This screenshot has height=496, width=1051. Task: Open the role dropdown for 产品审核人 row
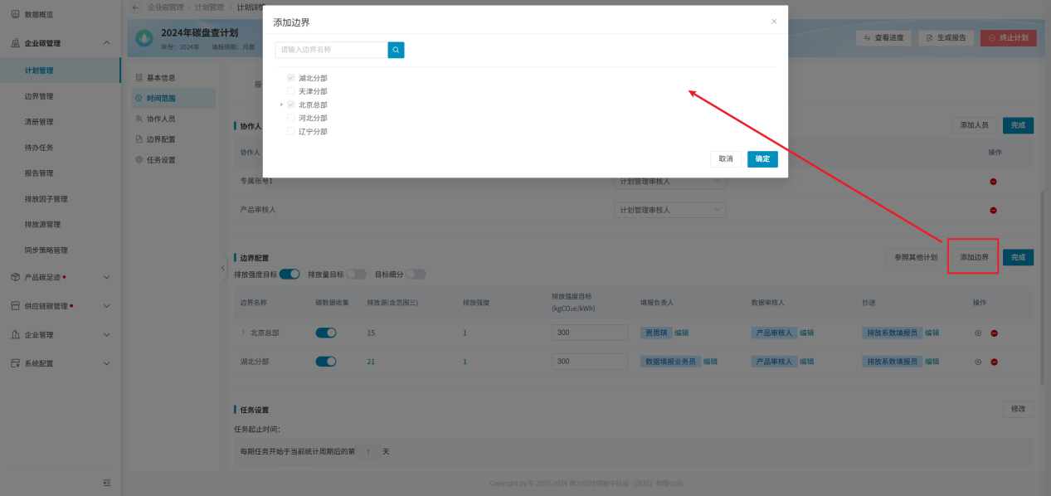click(669, 211)
